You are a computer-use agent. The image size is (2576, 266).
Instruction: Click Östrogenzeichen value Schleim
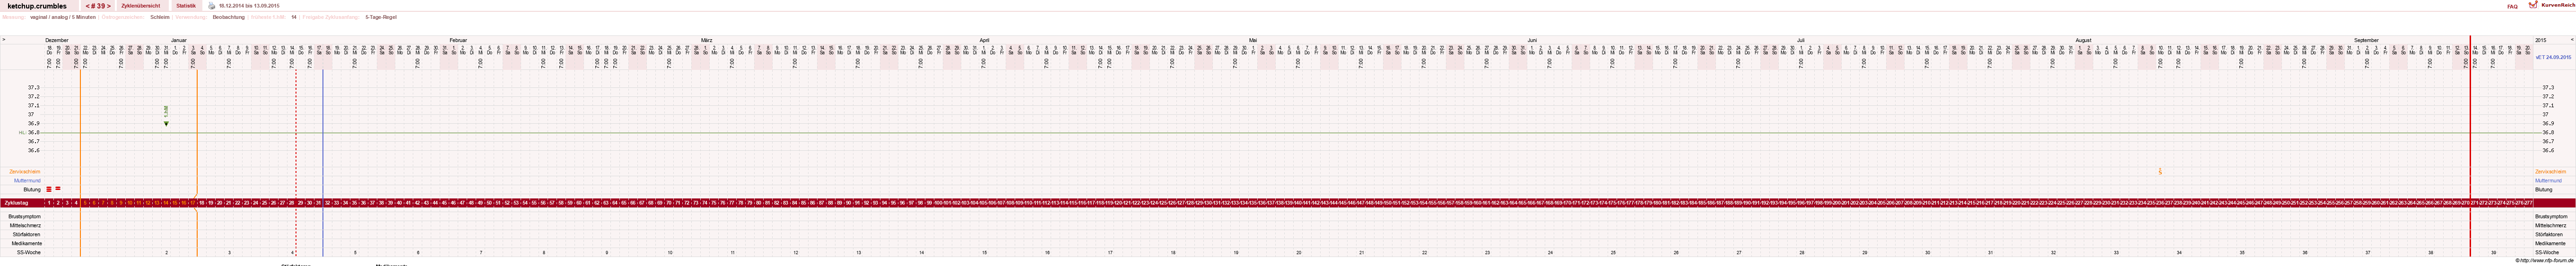tap(160, 17)
